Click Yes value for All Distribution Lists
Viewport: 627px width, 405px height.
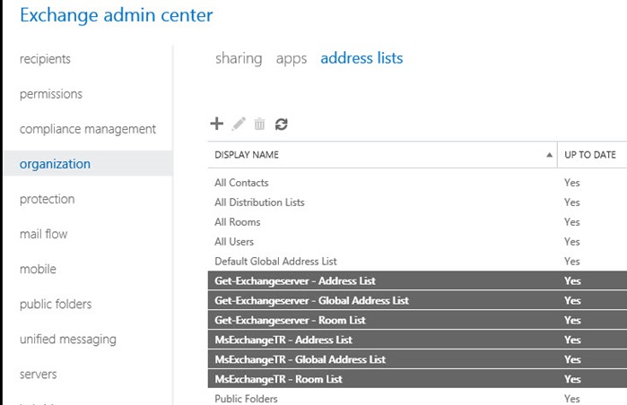[x=572, y=202]
